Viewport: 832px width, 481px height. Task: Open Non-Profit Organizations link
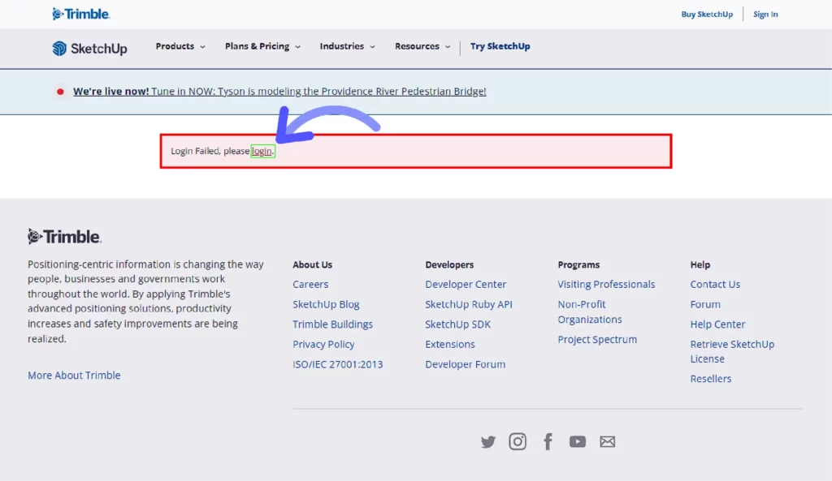click(590, 311)
